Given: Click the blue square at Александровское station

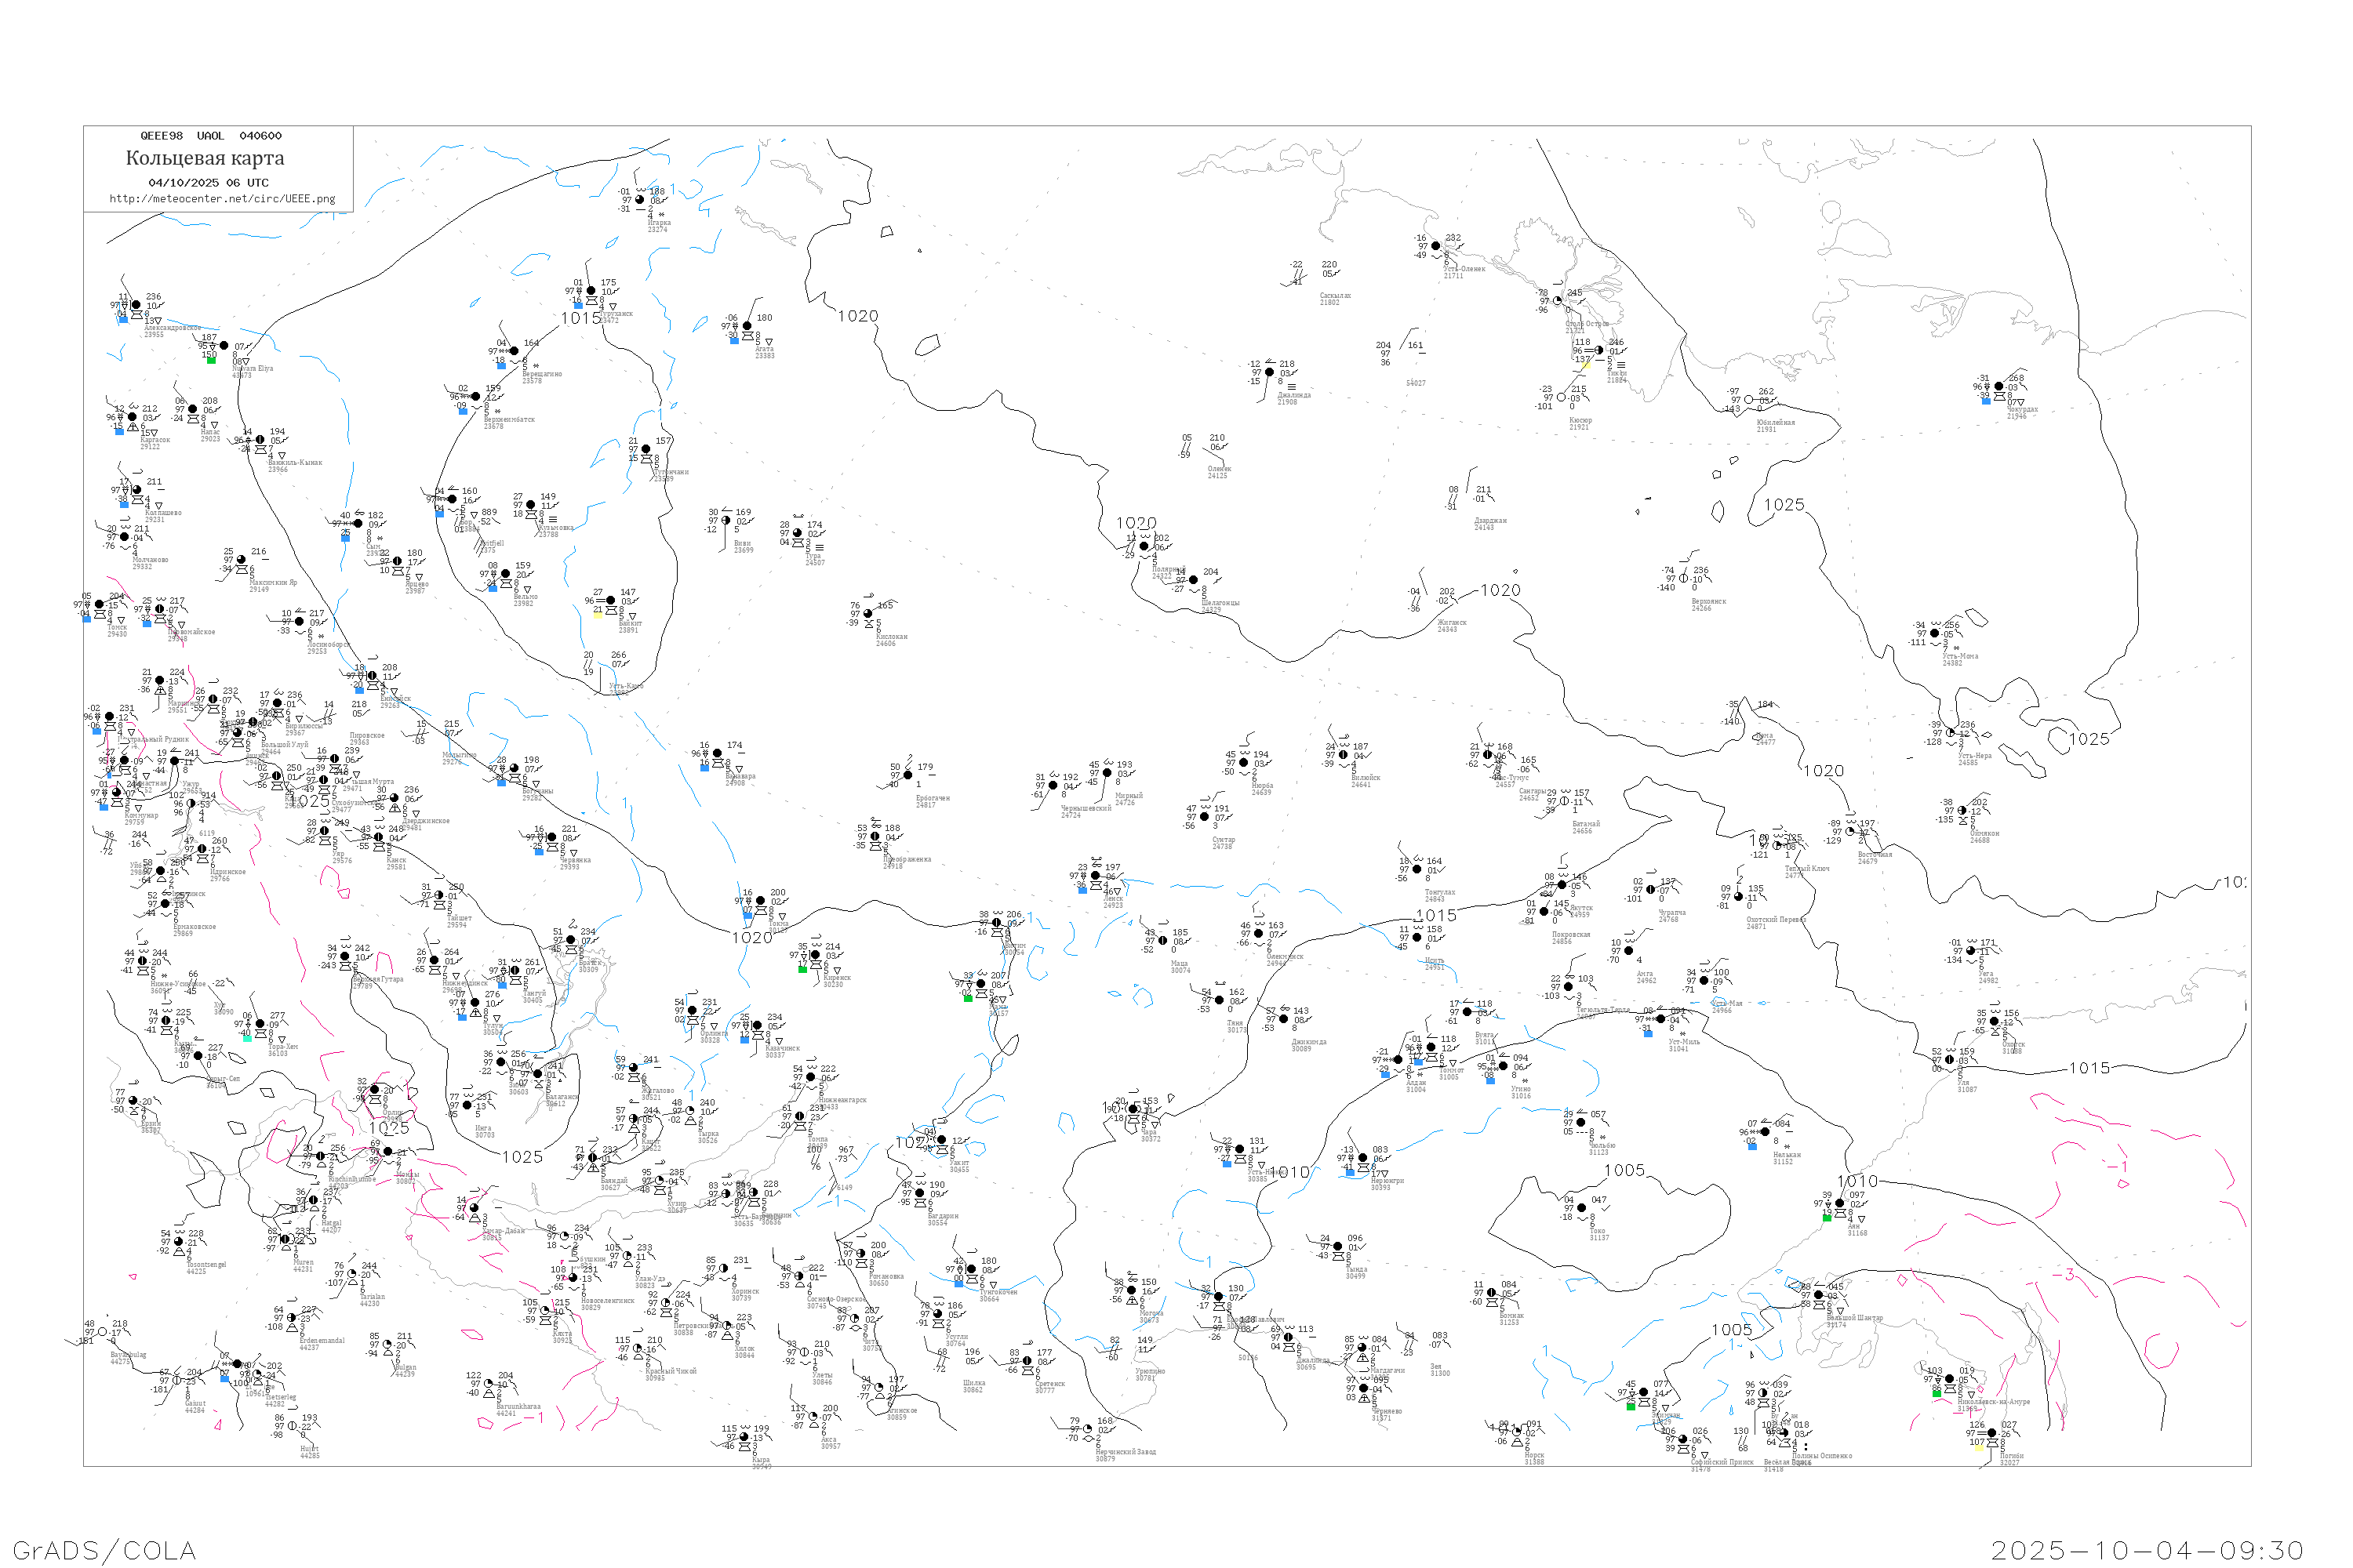Looking at the screenshot, I should (123, 320).
